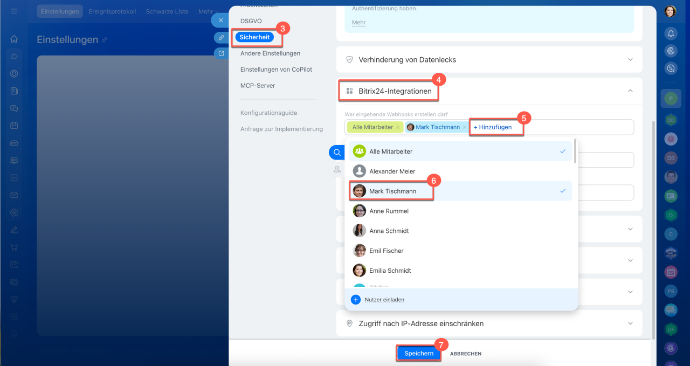Screen dimensions: 690x366
Task: Open the Sicherheit settings tab
Action: [x=254, y=37]
